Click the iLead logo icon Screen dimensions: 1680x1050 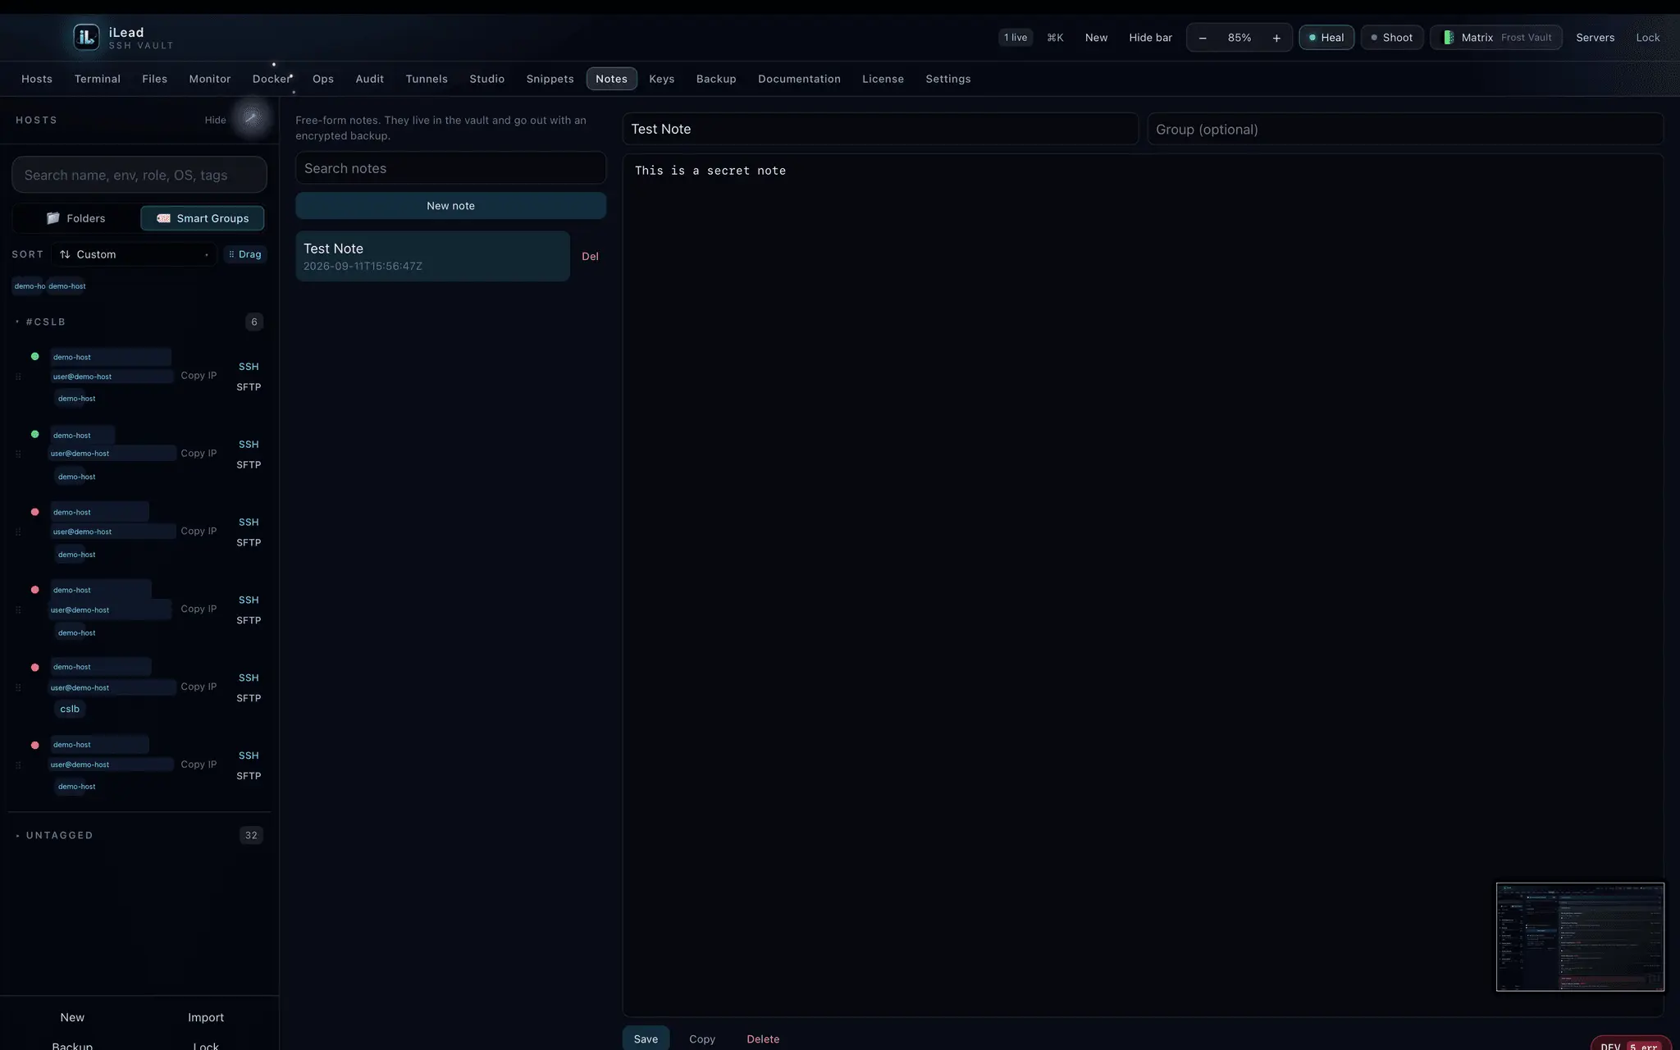(x=86, y=37)
